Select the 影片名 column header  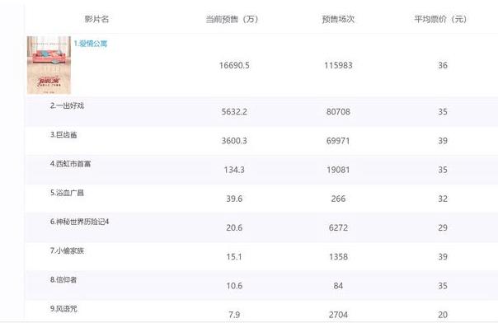coord(96,19)
